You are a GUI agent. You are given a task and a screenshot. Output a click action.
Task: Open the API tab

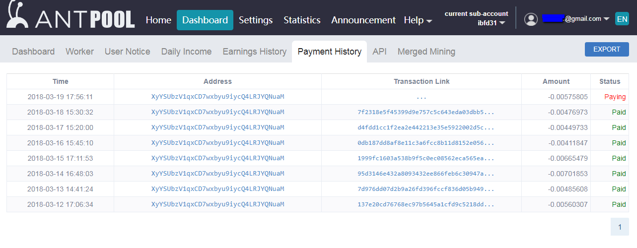click(379, 52)
